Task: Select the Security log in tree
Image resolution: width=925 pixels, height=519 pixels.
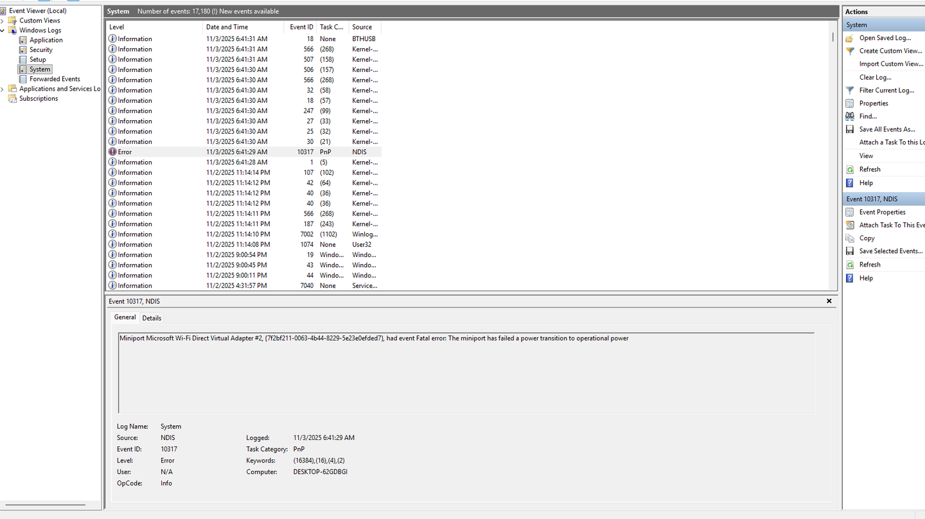Action: pos(40,49)
